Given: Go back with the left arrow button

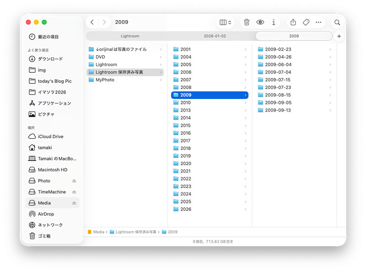Looking at the screenshot, I should (x=92, y=22).
